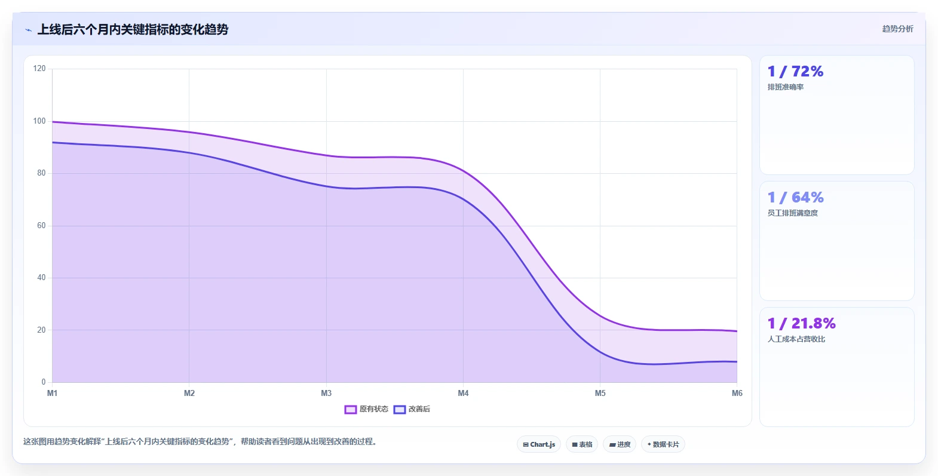Click the chart description text below chart

tap(200, 442)
